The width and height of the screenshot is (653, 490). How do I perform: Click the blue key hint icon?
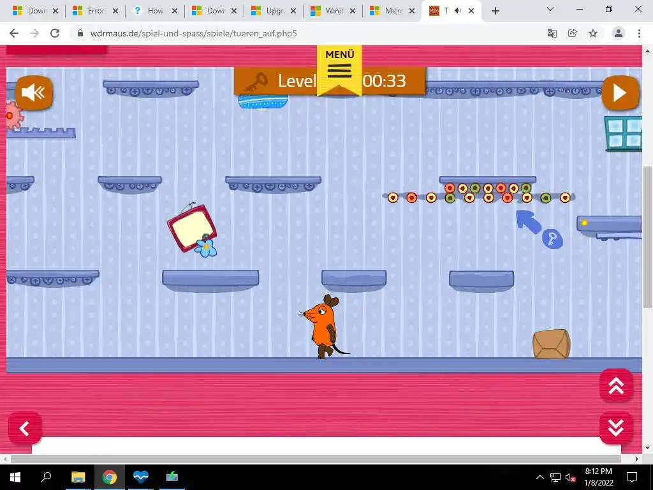(552, 240)
